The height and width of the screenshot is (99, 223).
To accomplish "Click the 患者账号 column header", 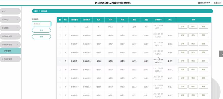I will click(75, 20).
